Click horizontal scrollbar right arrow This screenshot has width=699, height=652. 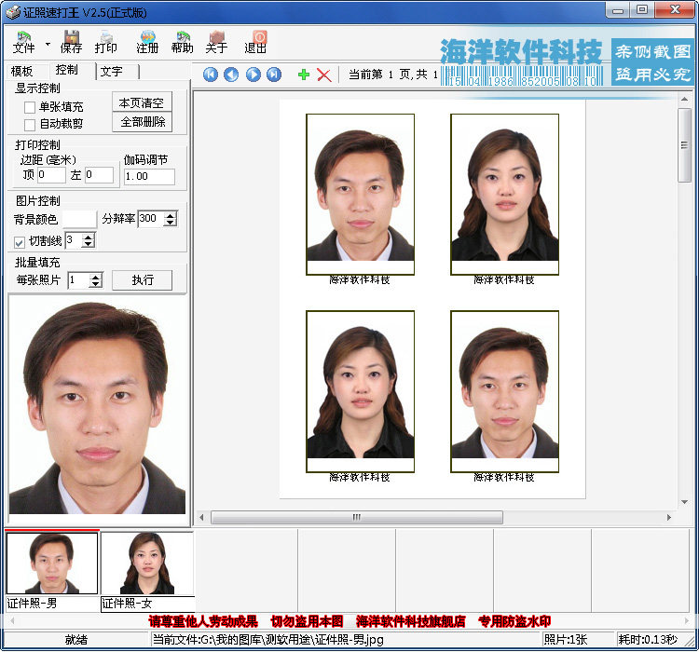[x=668, y=518]
